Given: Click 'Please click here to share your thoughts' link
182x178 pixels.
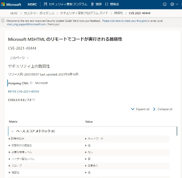Looking at the screenshot, I should pos(124,21).
